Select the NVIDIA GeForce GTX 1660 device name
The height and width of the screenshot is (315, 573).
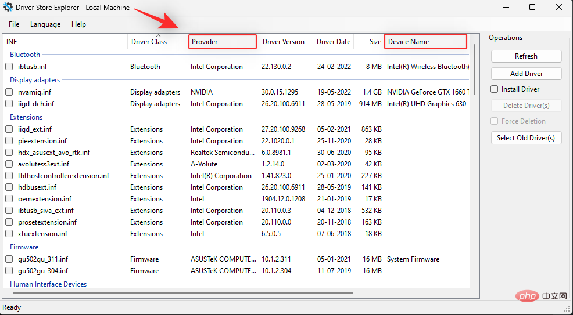pos(428,92)
